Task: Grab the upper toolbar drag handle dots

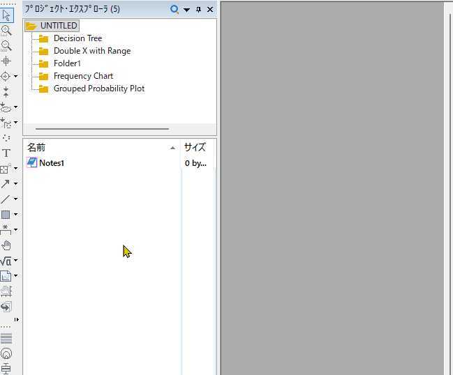Action: [x=8, y=4]
